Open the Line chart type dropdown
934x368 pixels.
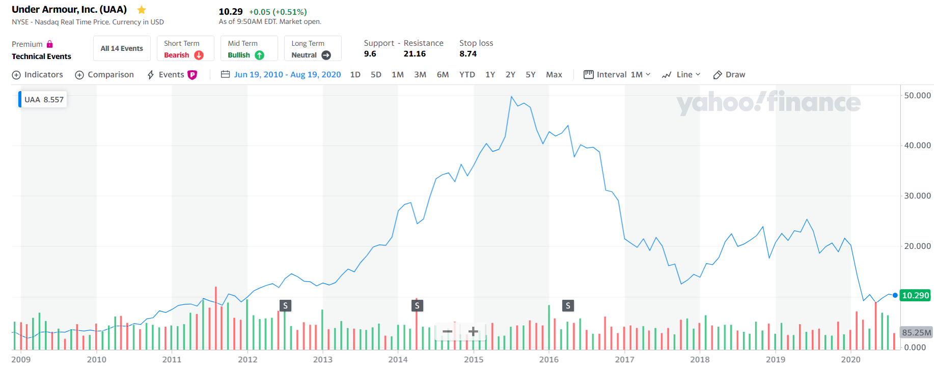click(x=681, y=75)
